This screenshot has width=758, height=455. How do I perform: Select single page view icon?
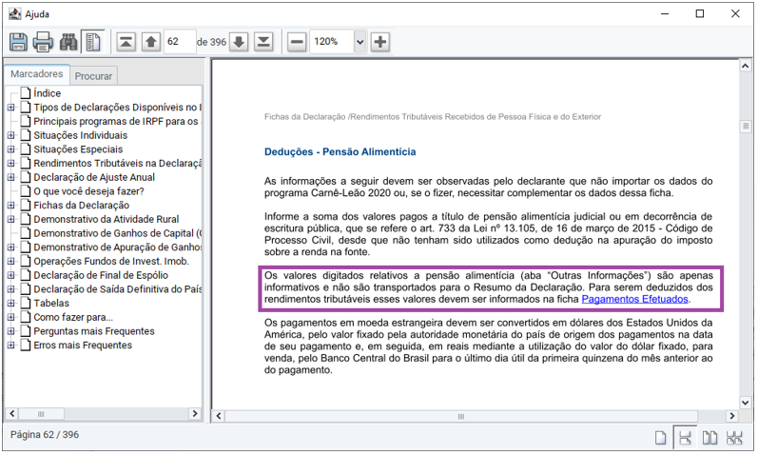click(x=660, y=439)
